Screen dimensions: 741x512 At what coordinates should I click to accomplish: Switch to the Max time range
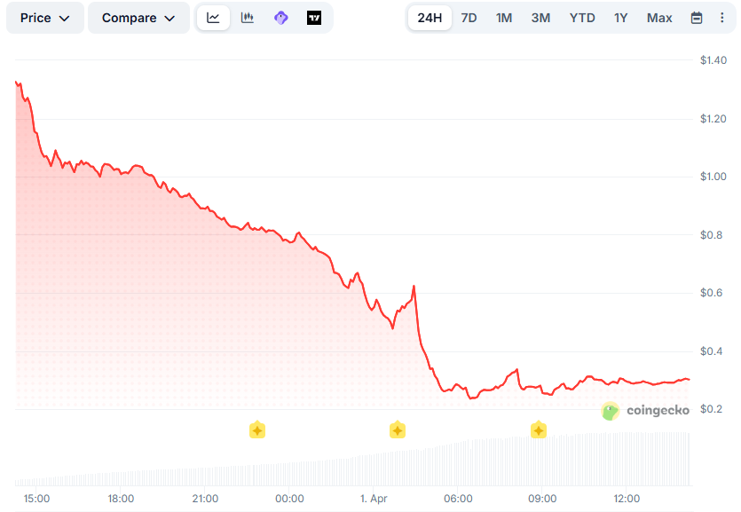click(662, 17)
